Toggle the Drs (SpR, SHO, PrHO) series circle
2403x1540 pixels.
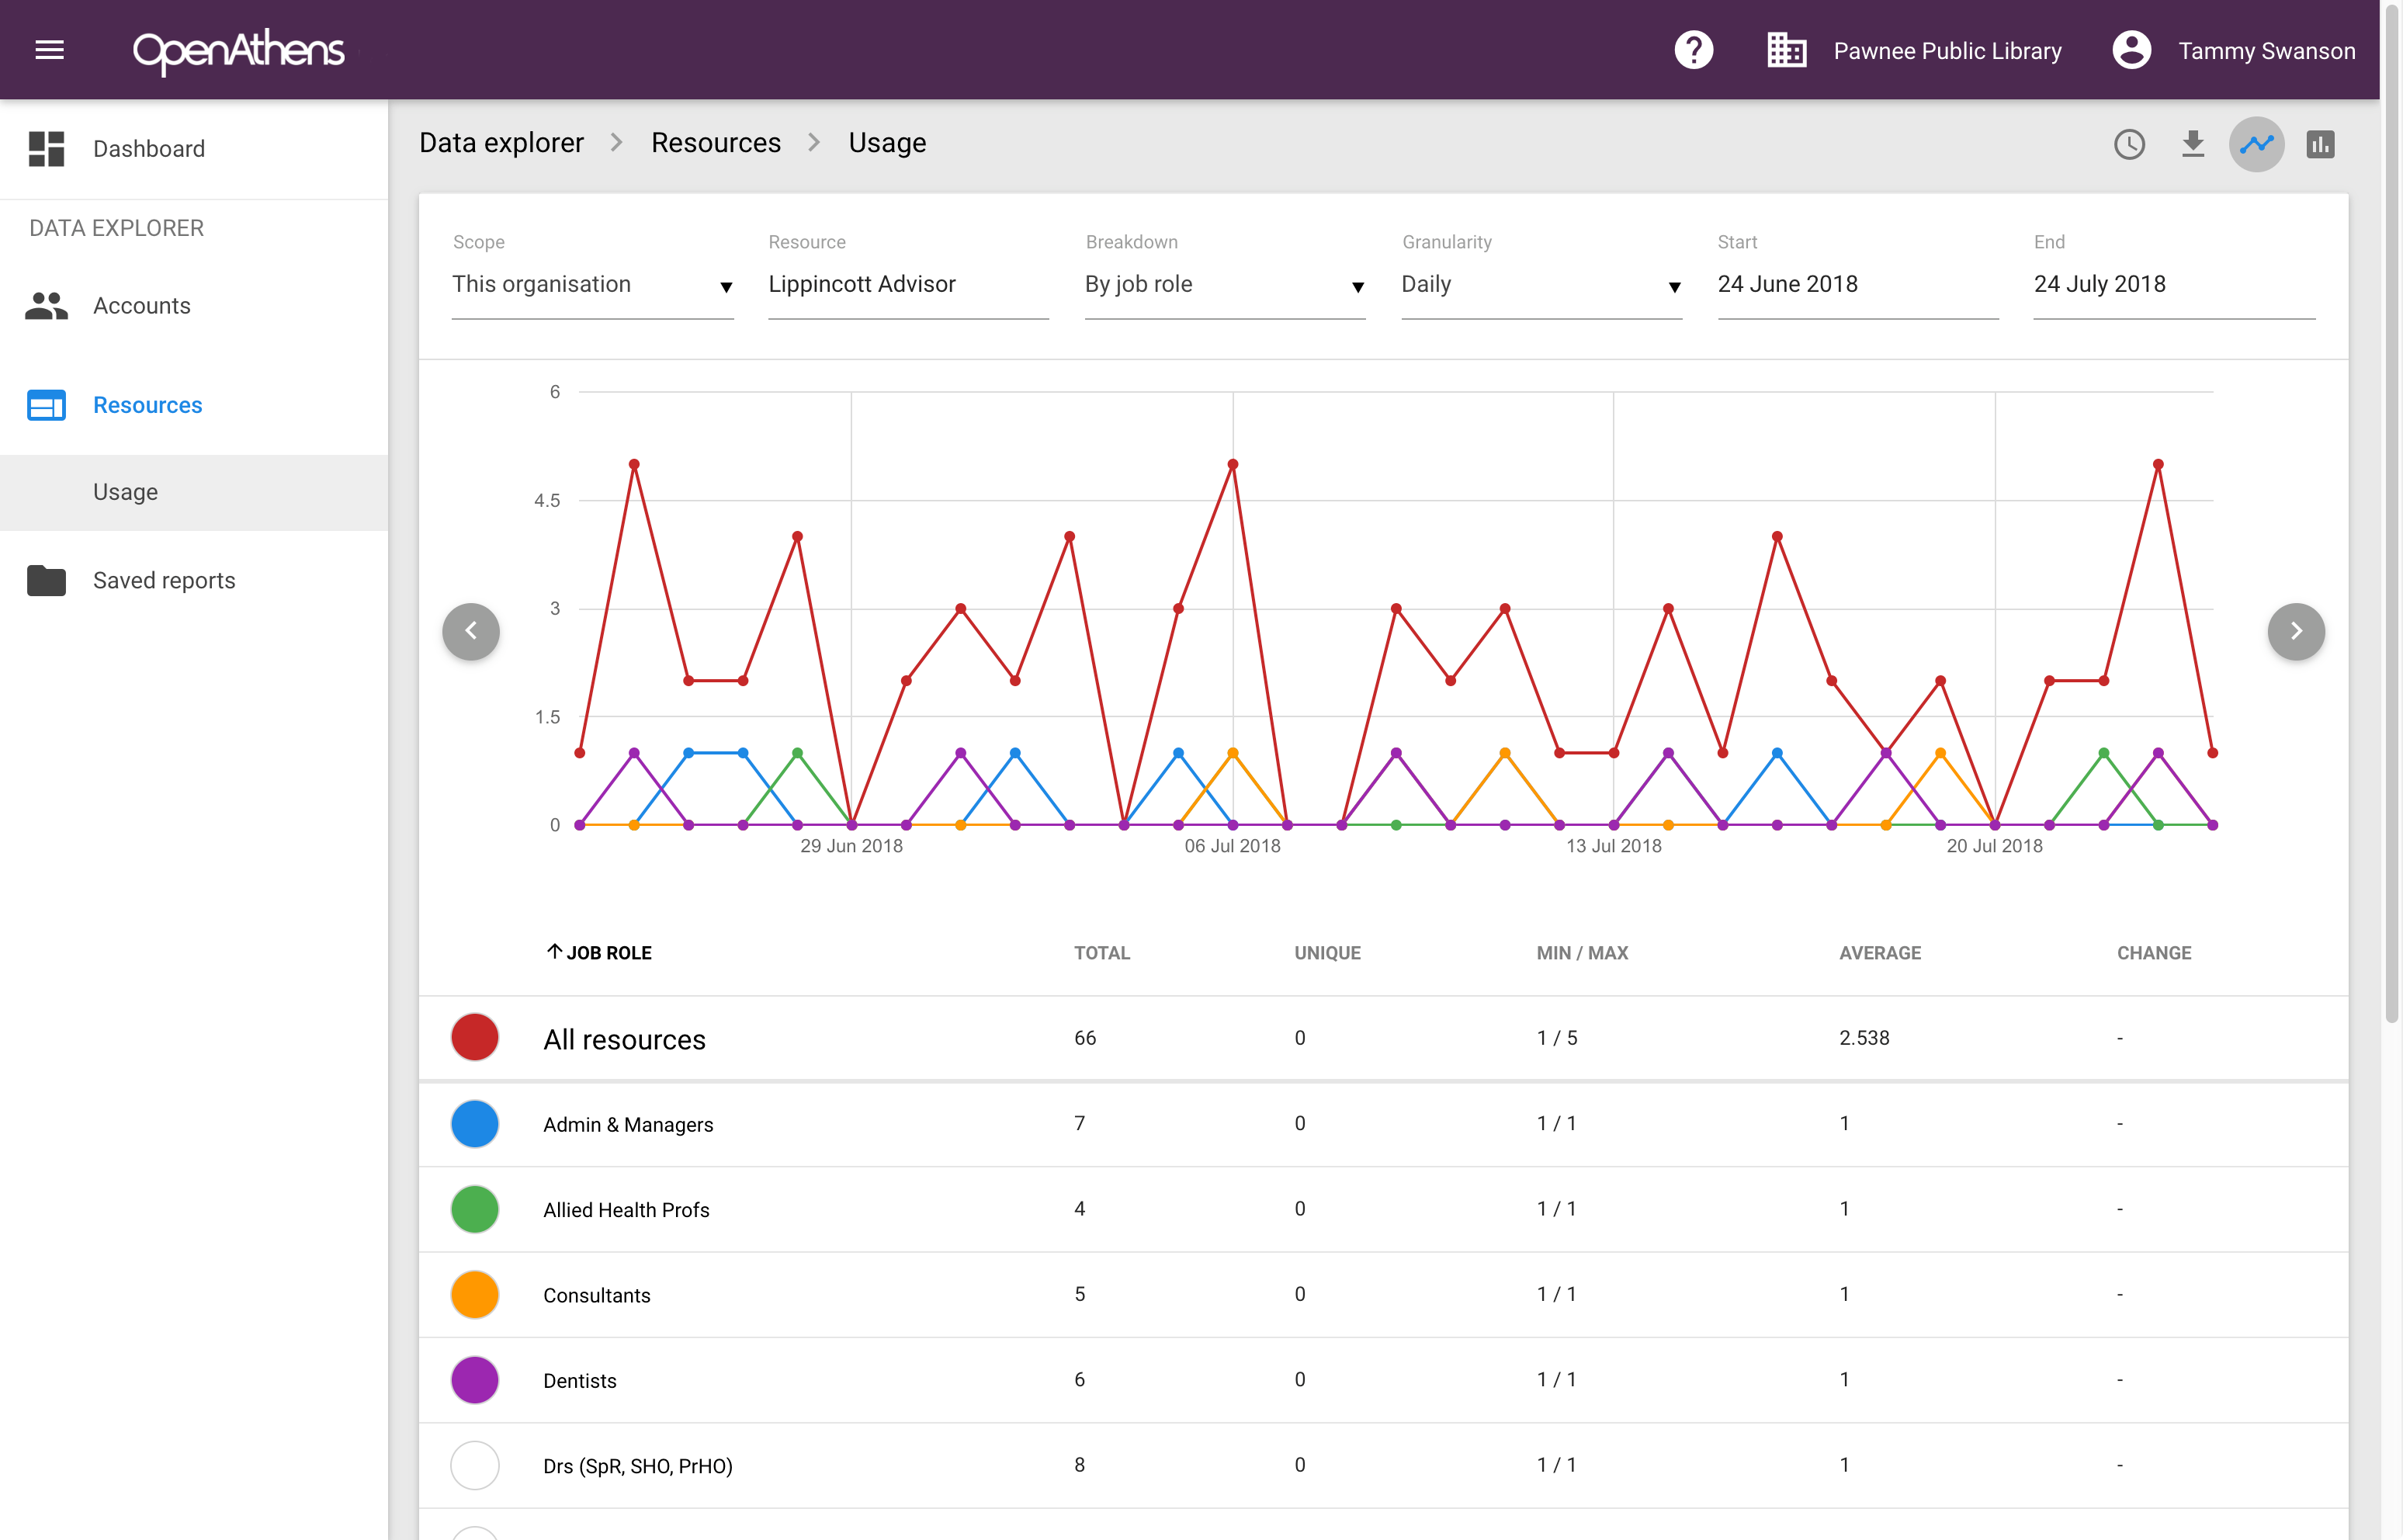coord(475,1465)
